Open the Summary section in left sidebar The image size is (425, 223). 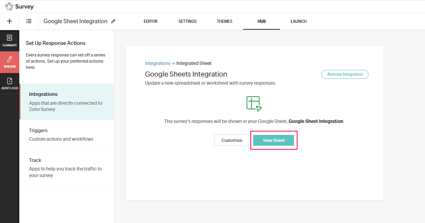(10, 41)
